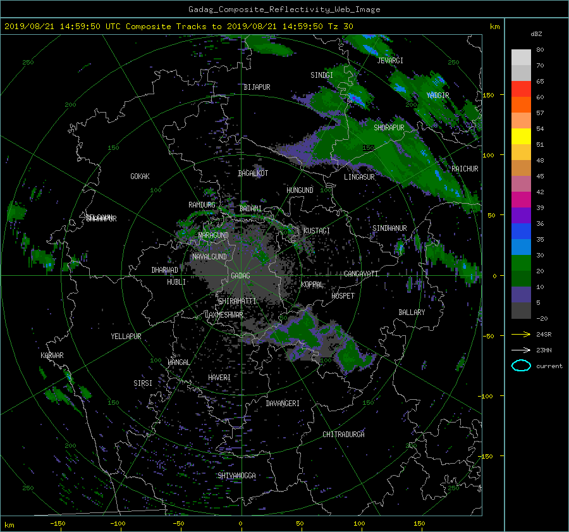Viewport: 569px width, 532px height.
Task: Click the LINGASUR city label
Action: (x=359, y=177)
